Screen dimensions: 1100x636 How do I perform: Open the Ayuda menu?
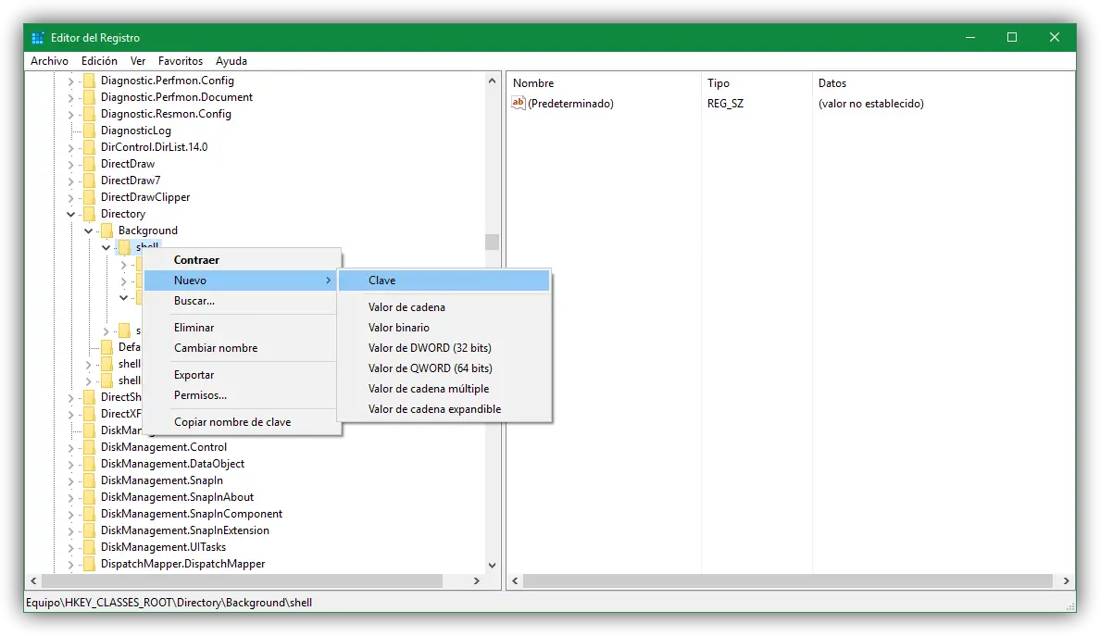tap(231, 61)
